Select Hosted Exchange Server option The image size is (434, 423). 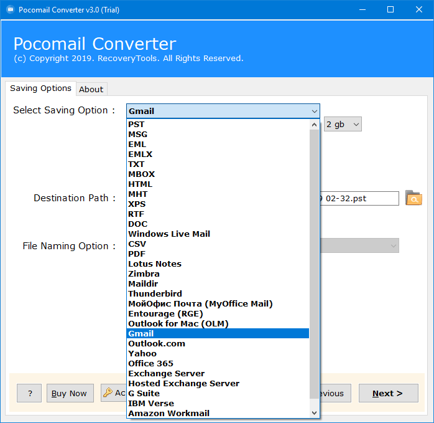point(218,384)
